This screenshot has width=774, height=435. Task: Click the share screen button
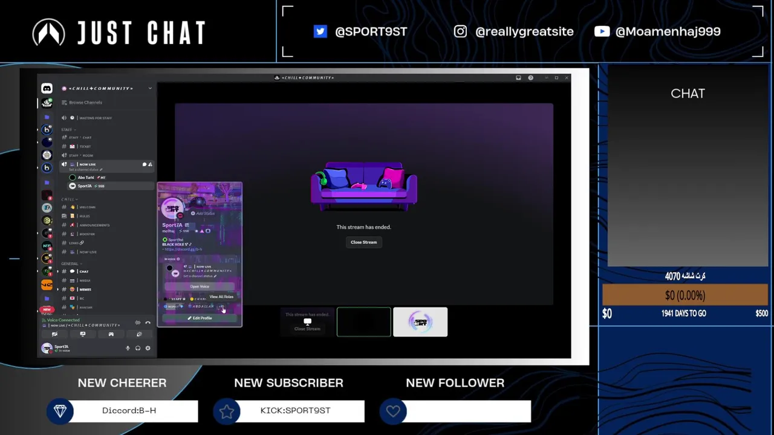pyautogui.click(x=83, y=334)
